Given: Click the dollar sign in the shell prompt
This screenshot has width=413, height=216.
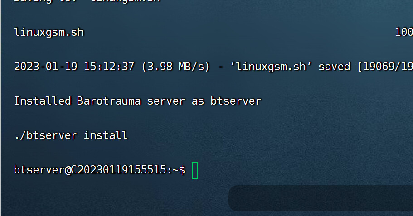Looking at the screenshot, I should pos(182,170).
